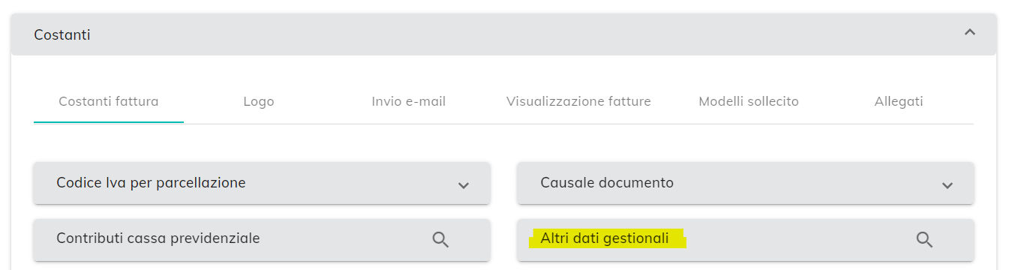Click the magnifier icon for Contributi cassa previdenziale
The image size is (1009, 270).
(440, 240)
